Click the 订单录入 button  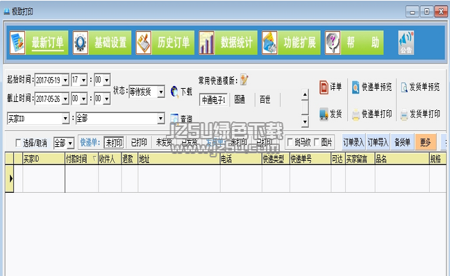pos(353,142)
